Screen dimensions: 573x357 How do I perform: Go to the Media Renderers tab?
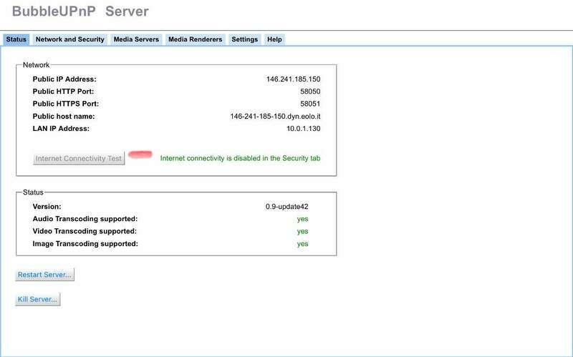coord(195,39)
